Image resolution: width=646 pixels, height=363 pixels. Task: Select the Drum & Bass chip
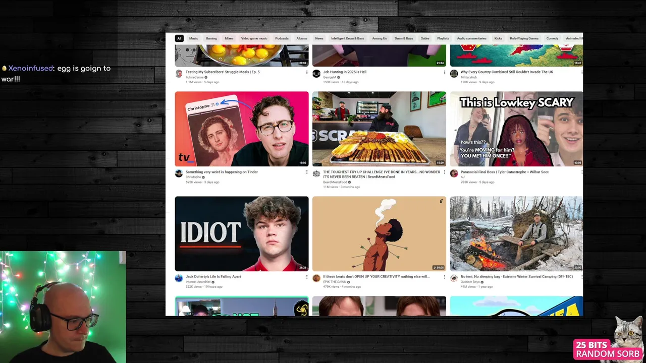[404, 38]
